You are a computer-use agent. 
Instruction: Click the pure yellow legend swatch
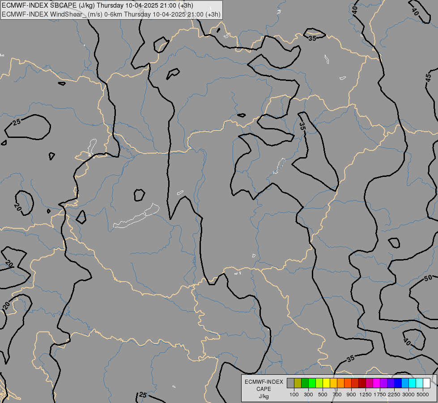click(326, 383)
